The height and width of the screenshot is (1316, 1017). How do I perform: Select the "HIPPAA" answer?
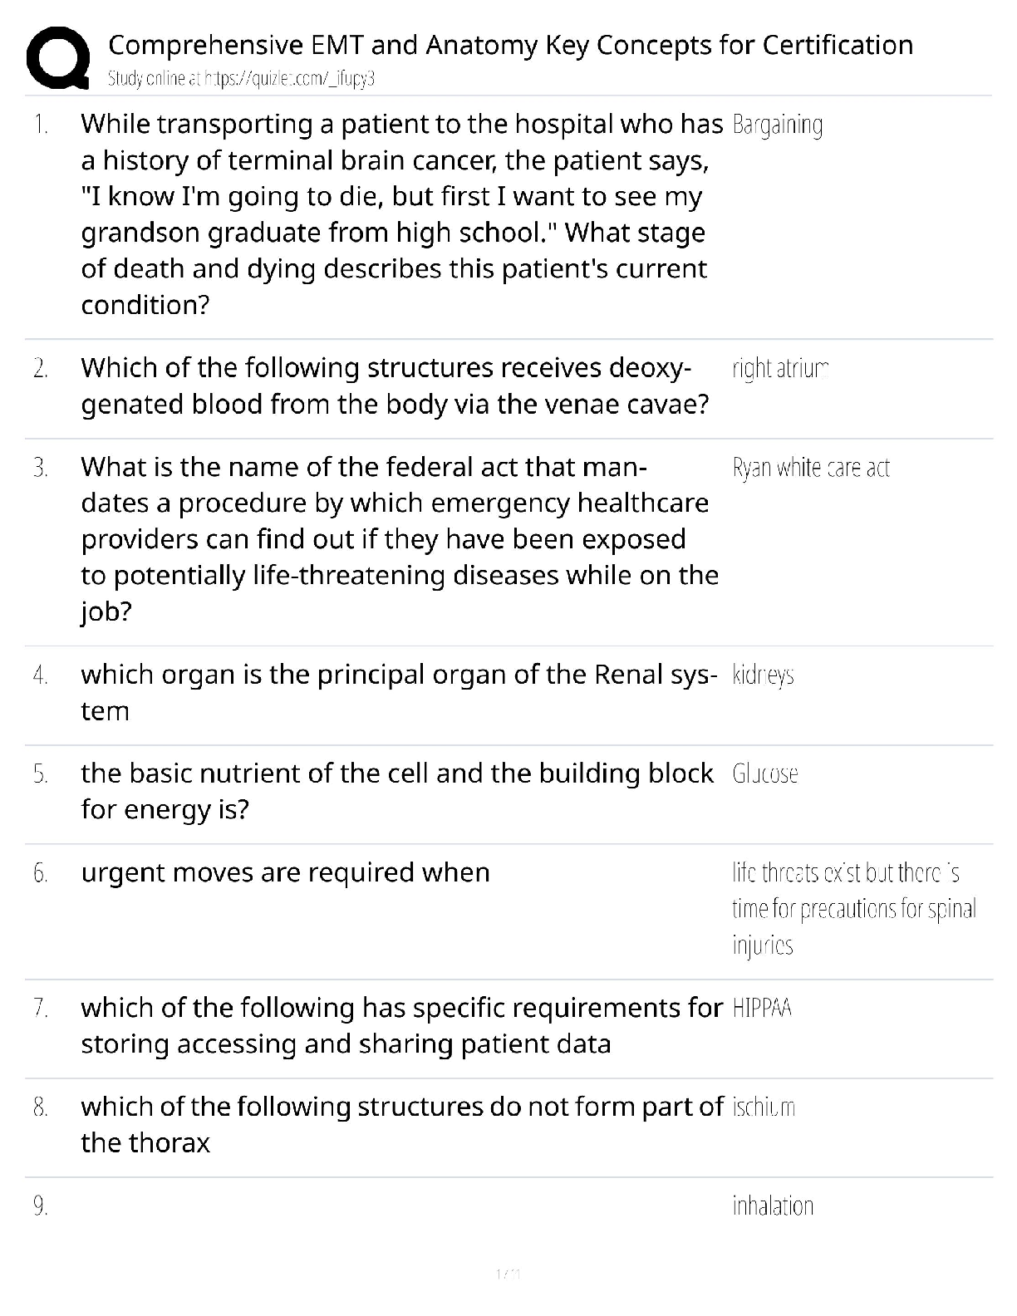[762, 1009]
